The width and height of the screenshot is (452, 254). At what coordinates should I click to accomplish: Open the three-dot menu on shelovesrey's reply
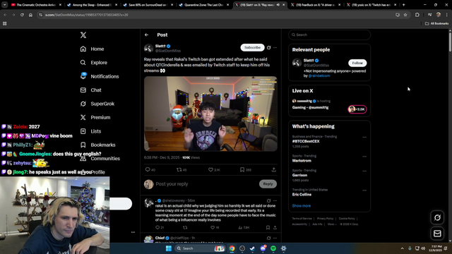point(275,200)
